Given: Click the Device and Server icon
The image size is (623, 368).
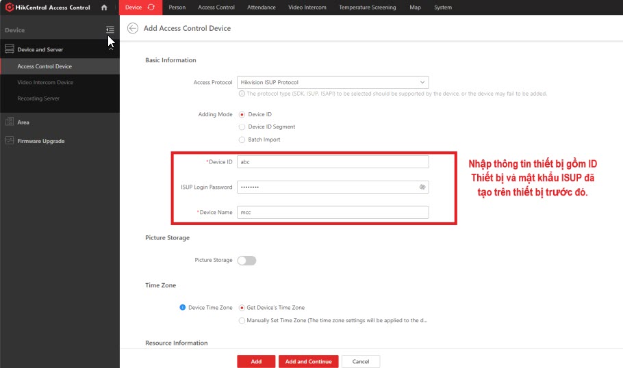Looking at the screenshot, I should 10,49.
